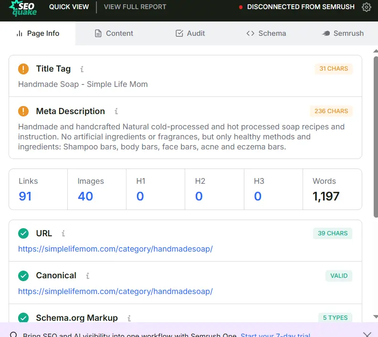Click the URL info icon
Viewport: 378px width, 337px height.
(x=63, y=233)
